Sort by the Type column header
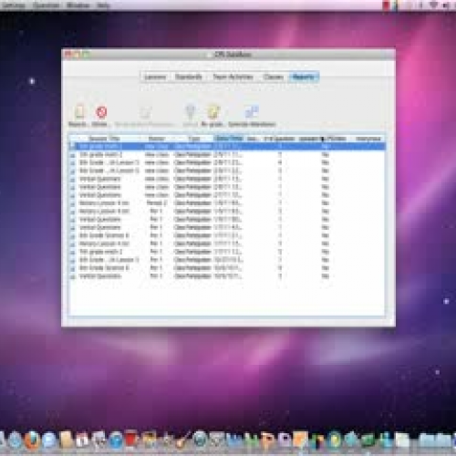 194,139
